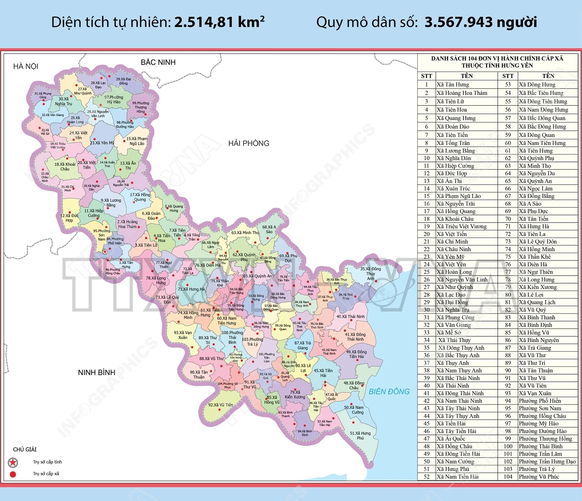Click the provincial capital star marker on the map
Image resolution: width=582 pixels, height=501 pixels.
(105, 251)
